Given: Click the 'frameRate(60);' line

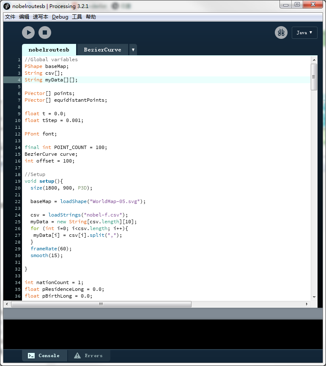Looking at the screenshot, I should pos(51,249).
